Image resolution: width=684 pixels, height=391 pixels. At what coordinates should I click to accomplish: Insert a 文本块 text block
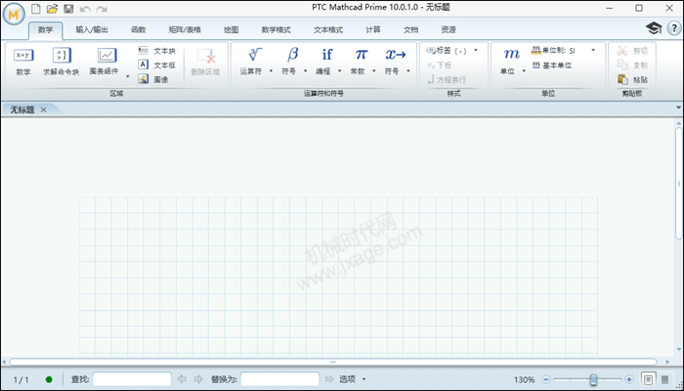coord(157,51)
